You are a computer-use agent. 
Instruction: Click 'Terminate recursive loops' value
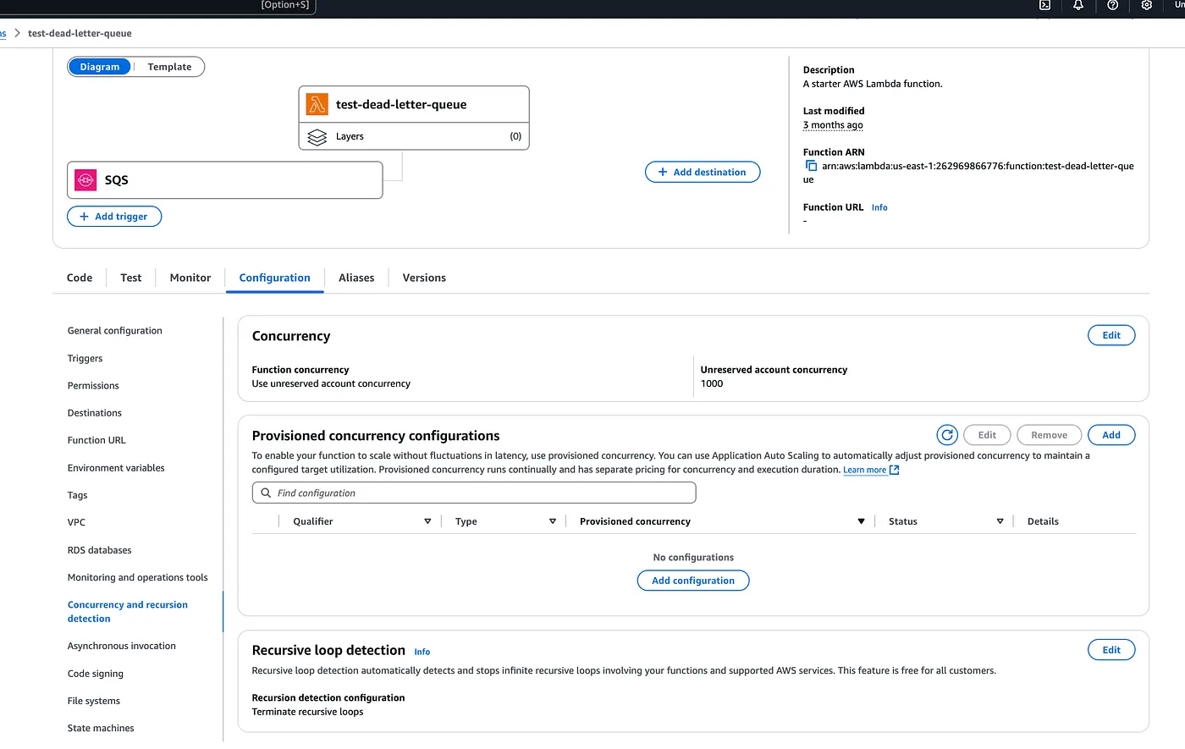point(307,712)
